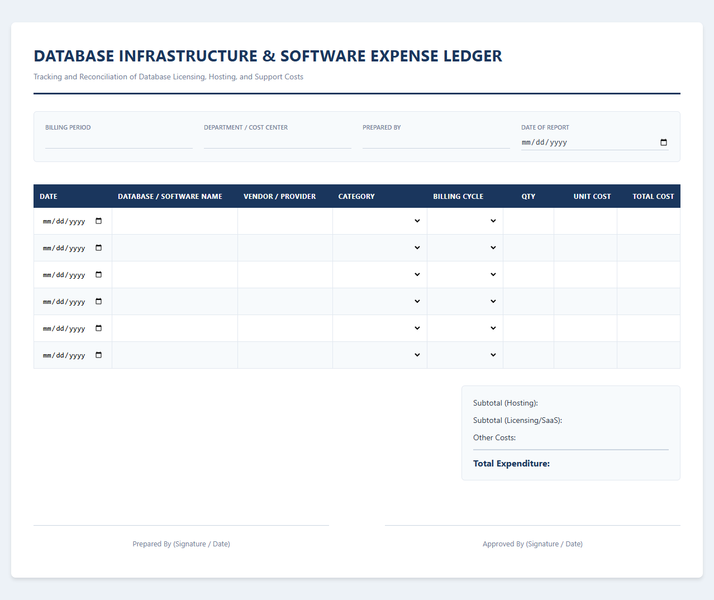
Task: Open calendar picker for Date of Report
Action: coord(664,142)
